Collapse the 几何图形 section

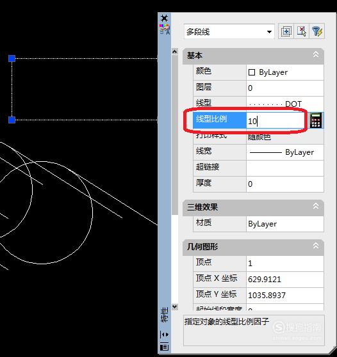tap(316, 246)
